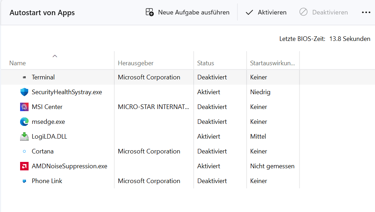Sort by the Herausgeber column header
The height and width of the screenshot is (212, 375).
point(135,63)
